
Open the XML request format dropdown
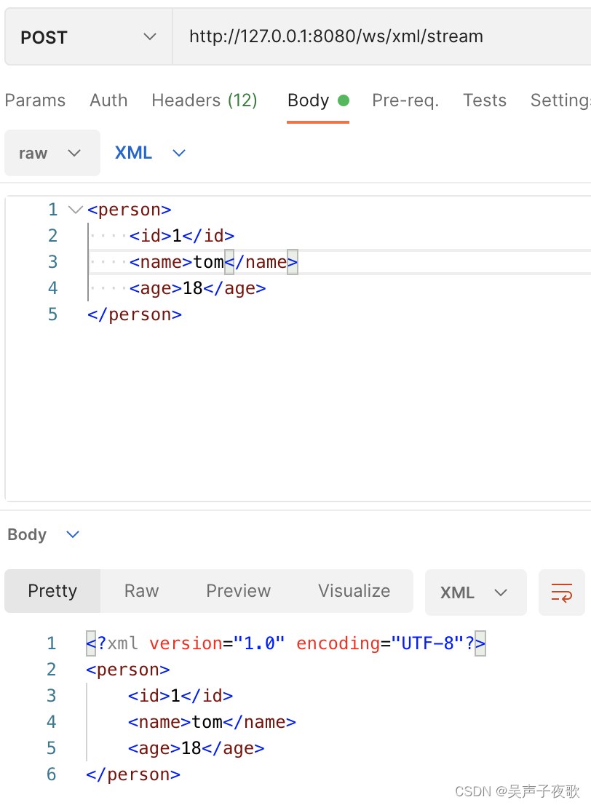click(x=149, y=153)
